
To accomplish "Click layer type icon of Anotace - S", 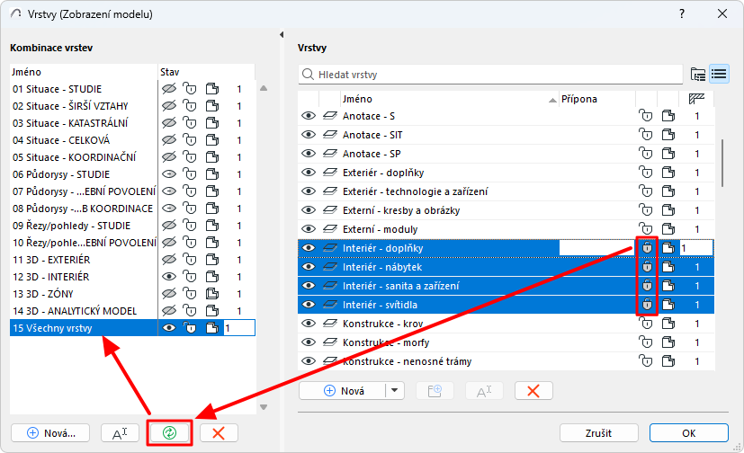I will 330,116.
